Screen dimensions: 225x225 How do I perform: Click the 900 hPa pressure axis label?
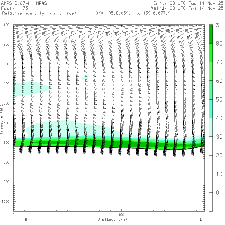[6, 182]
